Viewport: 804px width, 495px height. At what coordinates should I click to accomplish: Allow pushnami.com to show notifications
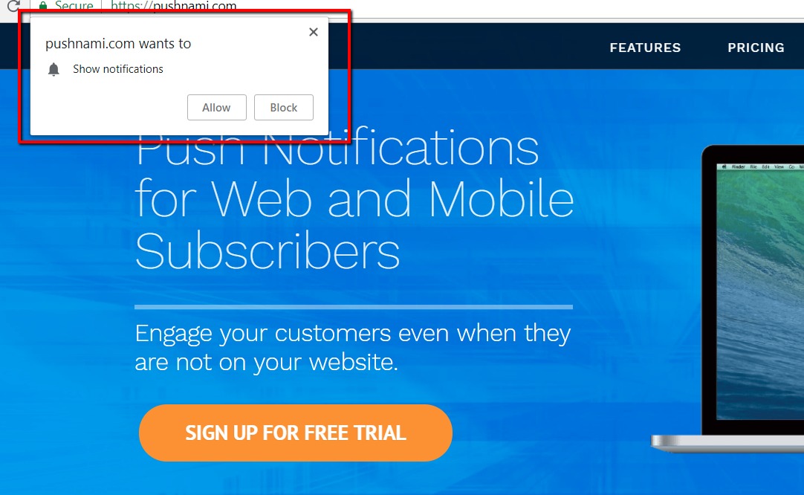coord(216,107)
